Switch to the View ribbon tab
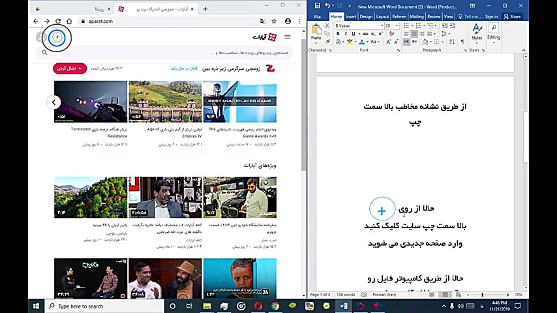Screen dimensions: 557x313 point(448,17)
